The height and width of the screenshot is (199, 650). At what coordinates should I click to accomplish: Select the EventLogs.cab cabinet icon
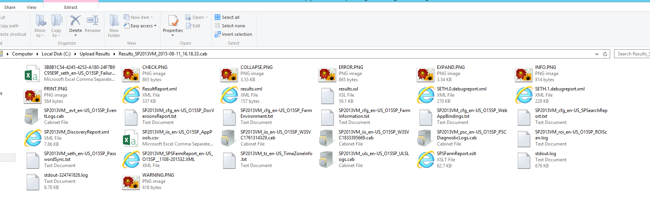[32, 117]
